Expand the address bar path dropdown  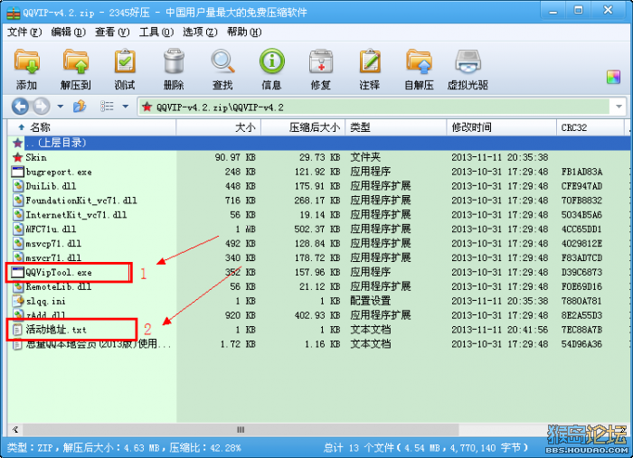(x=619, y=107)
